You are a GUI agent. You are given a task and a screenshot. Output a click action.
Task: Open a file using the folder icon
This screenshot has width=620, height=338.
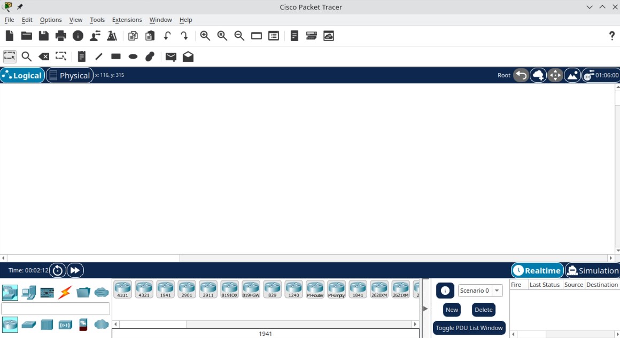coord(27,36)
